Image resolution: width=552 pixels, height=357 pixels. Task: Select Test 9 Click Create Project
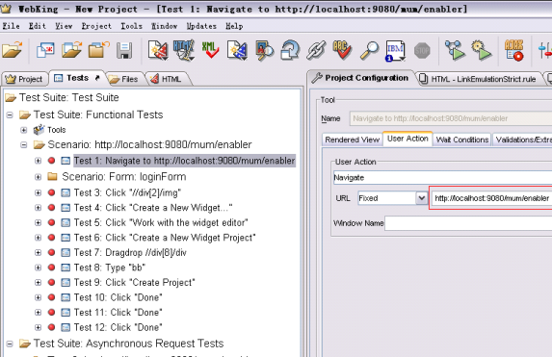134,283
